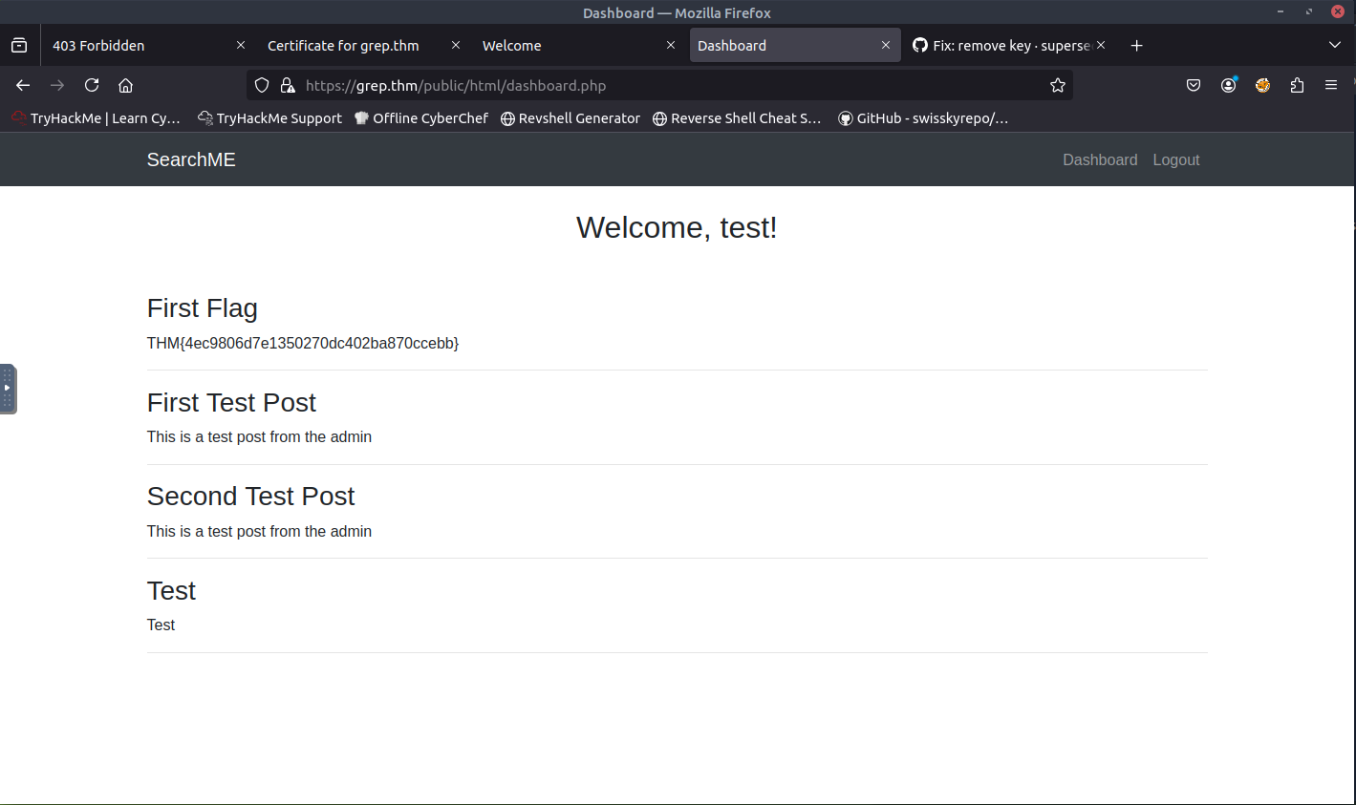Open the Extensions puzzle icon

tap(1297, 85)
